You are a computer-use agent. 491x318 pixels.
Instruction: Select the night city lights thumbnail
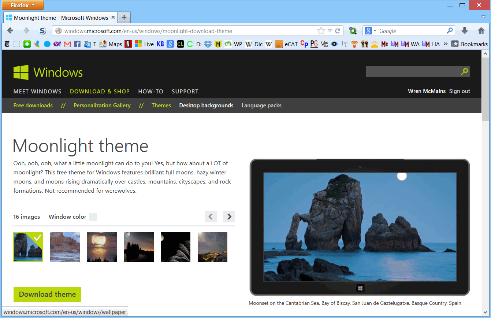pyautogui.click(x=212, y=247)
